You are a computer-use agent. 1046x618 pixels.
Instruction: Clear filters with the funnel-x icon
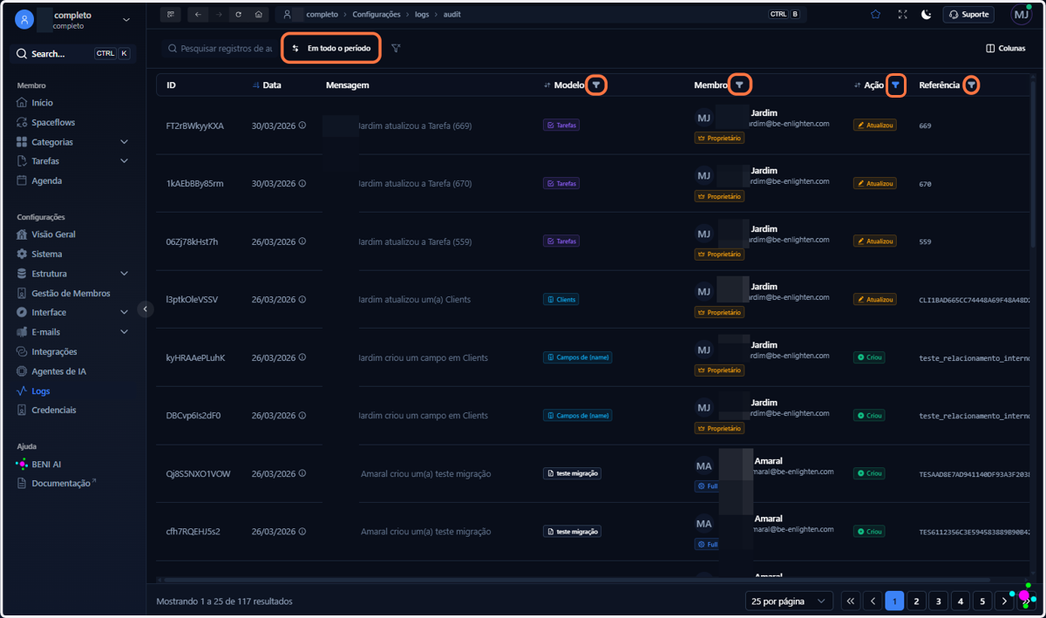(396, 48)
